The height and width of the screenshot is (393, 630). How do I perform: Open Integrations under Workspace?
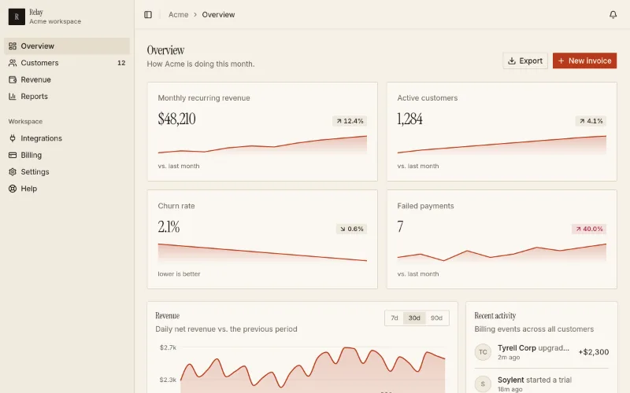[x=67, y=138]
